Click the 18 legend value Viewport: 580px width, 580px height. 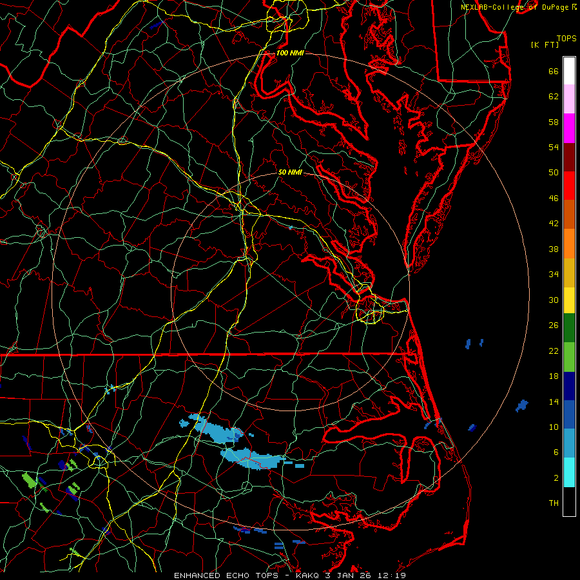(554, 376)
